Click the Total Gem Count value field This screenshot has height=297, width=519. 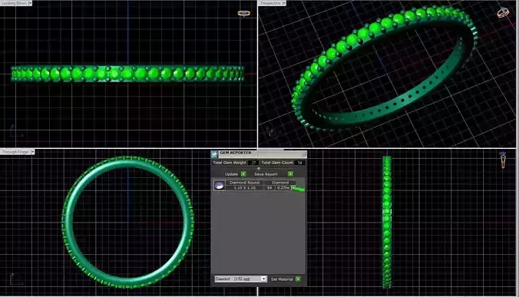[x=299, y=163]
